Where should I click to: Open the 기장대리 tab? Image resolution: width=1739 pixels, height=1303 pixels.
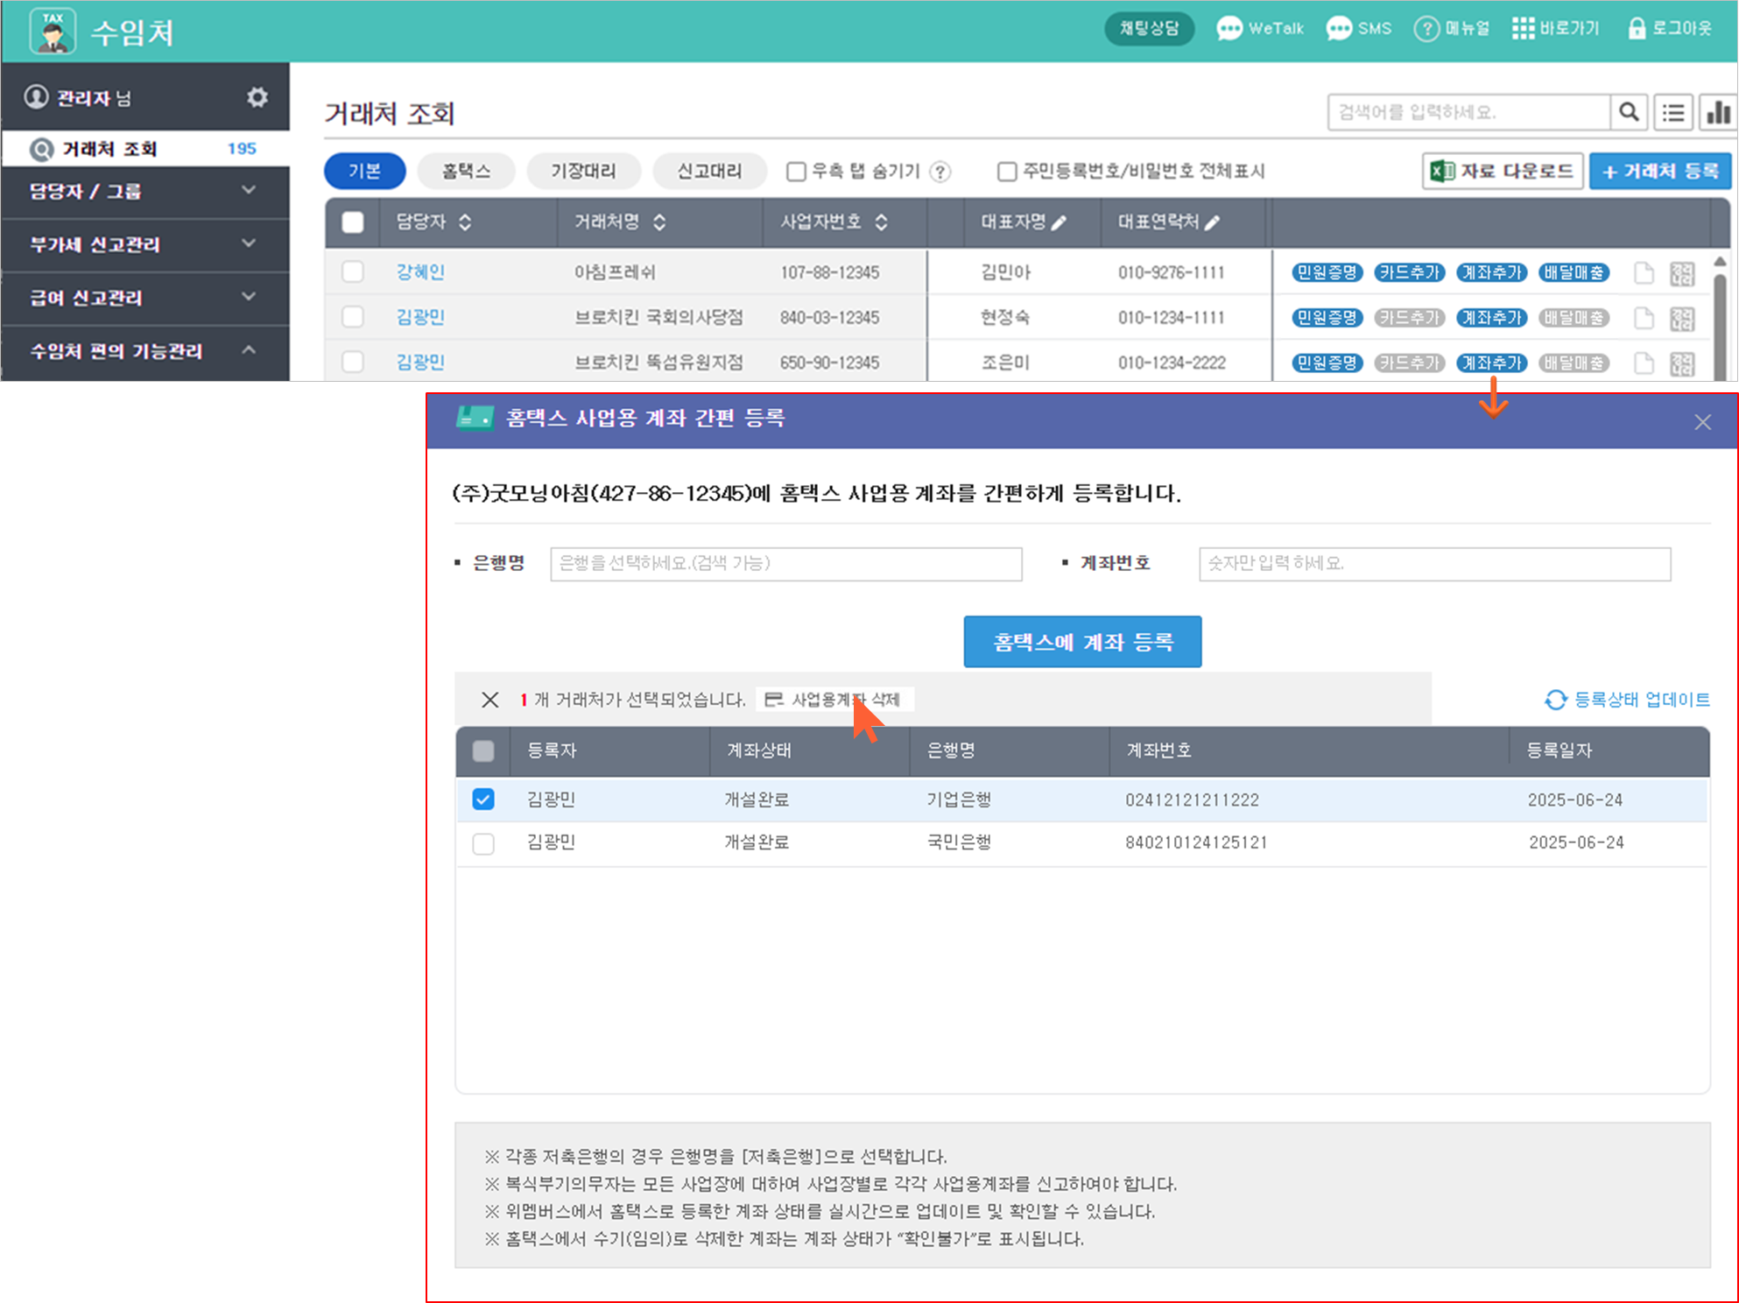[x=583, y=171]
